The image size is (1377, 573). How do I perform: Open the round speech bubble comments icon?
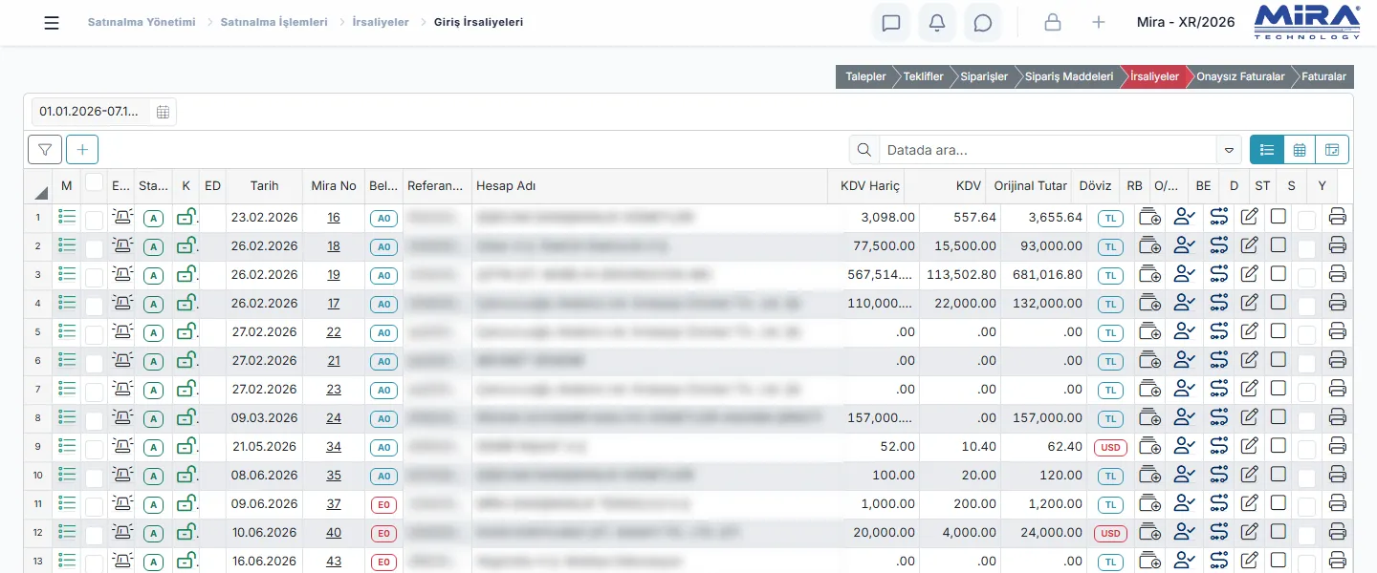pos(983,23)
